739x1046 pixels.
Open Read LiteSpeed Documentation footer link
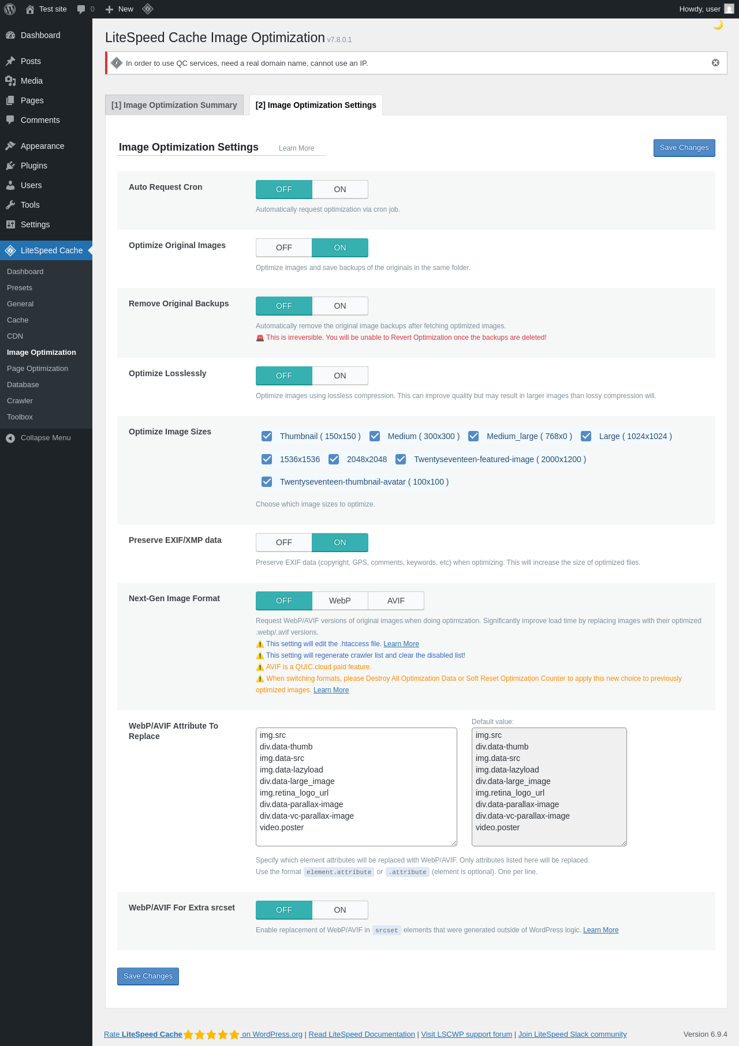click(361, 1034)
